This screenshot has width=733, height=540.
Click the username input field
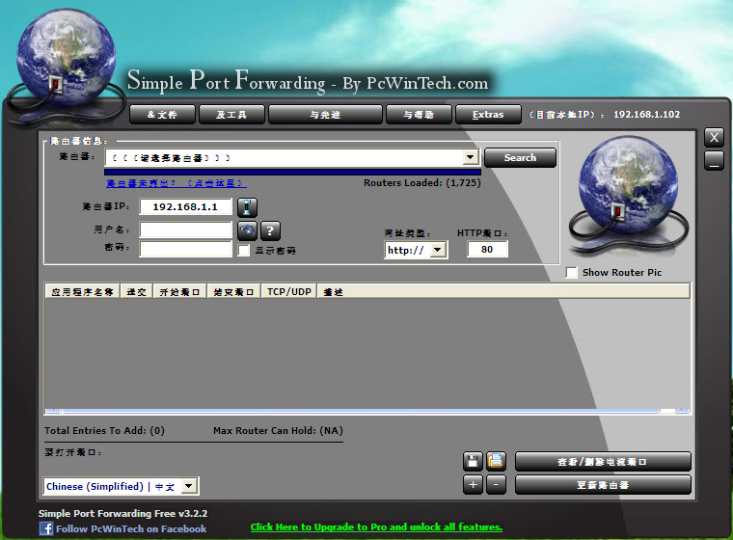185,229
